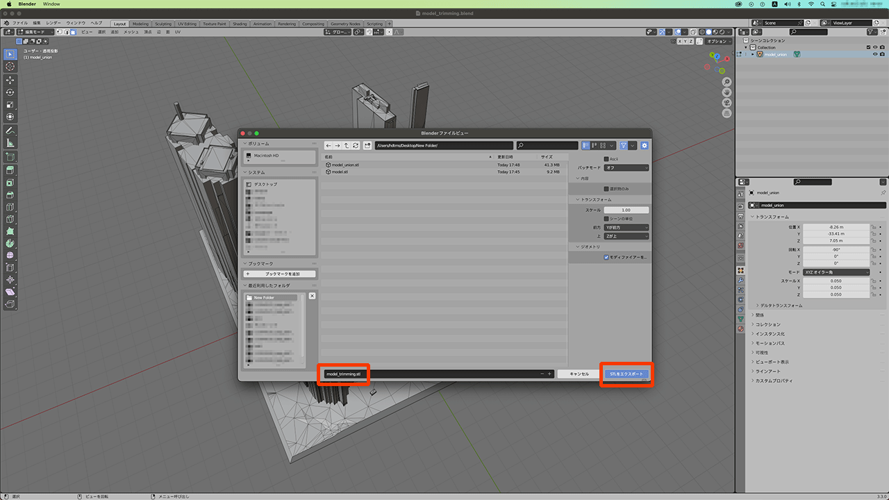Expand the コレクション properties section
Screen dimensions: 889x500
pyautogui.click(x=766, y=324)
